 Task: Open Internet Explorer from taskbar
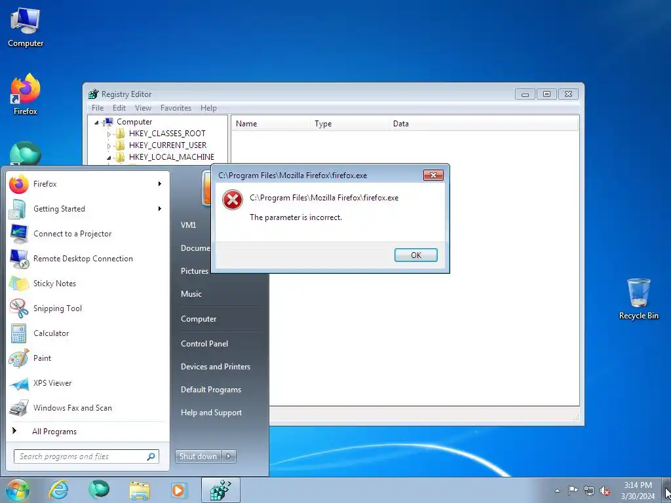pyautogui.click(x=58, y=490)
